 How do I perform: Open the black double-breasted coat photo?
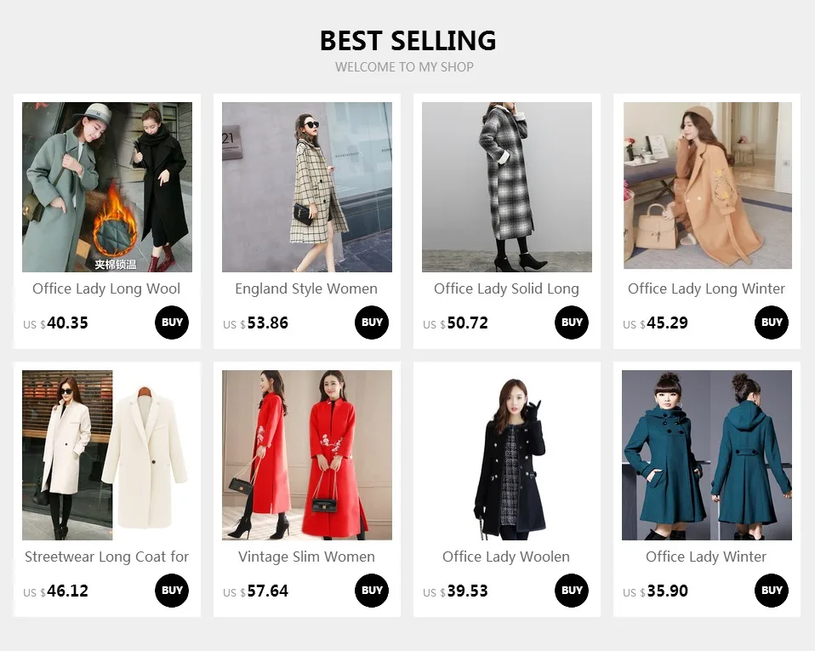tap(507, 455)
